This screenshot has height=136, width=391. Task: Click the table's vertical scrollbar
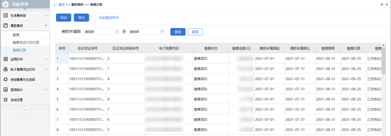pos(384,62)
